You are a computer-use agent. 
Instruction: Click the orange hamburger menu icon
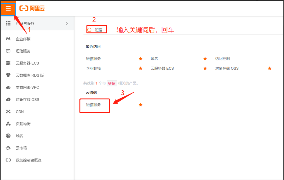(x=8, y=8)
